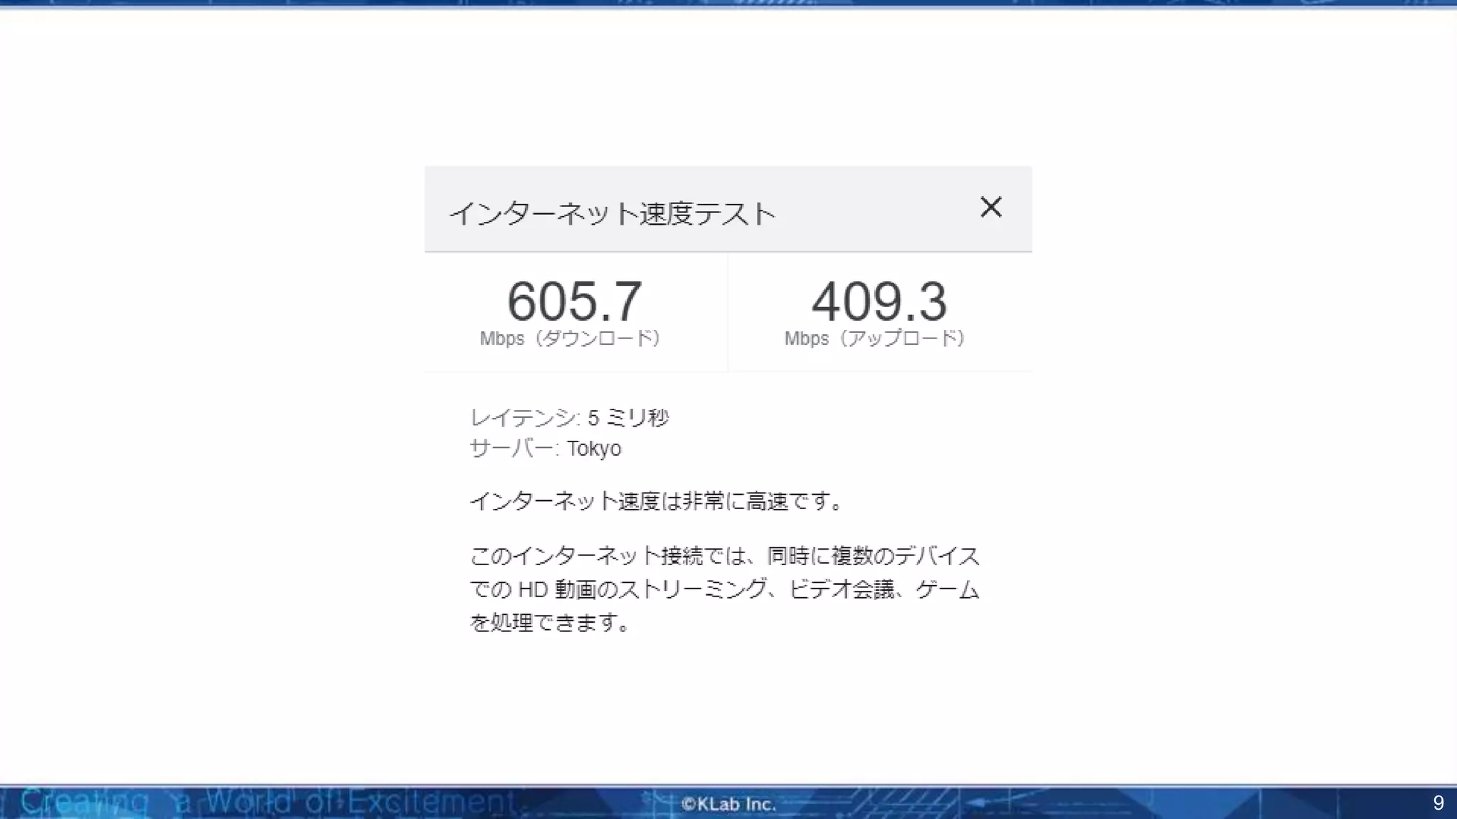Viewport: 1457px width, 819px height.
Task: Click the レイテンシ label text
Action: pyautogui.click(x=524, y=418)
